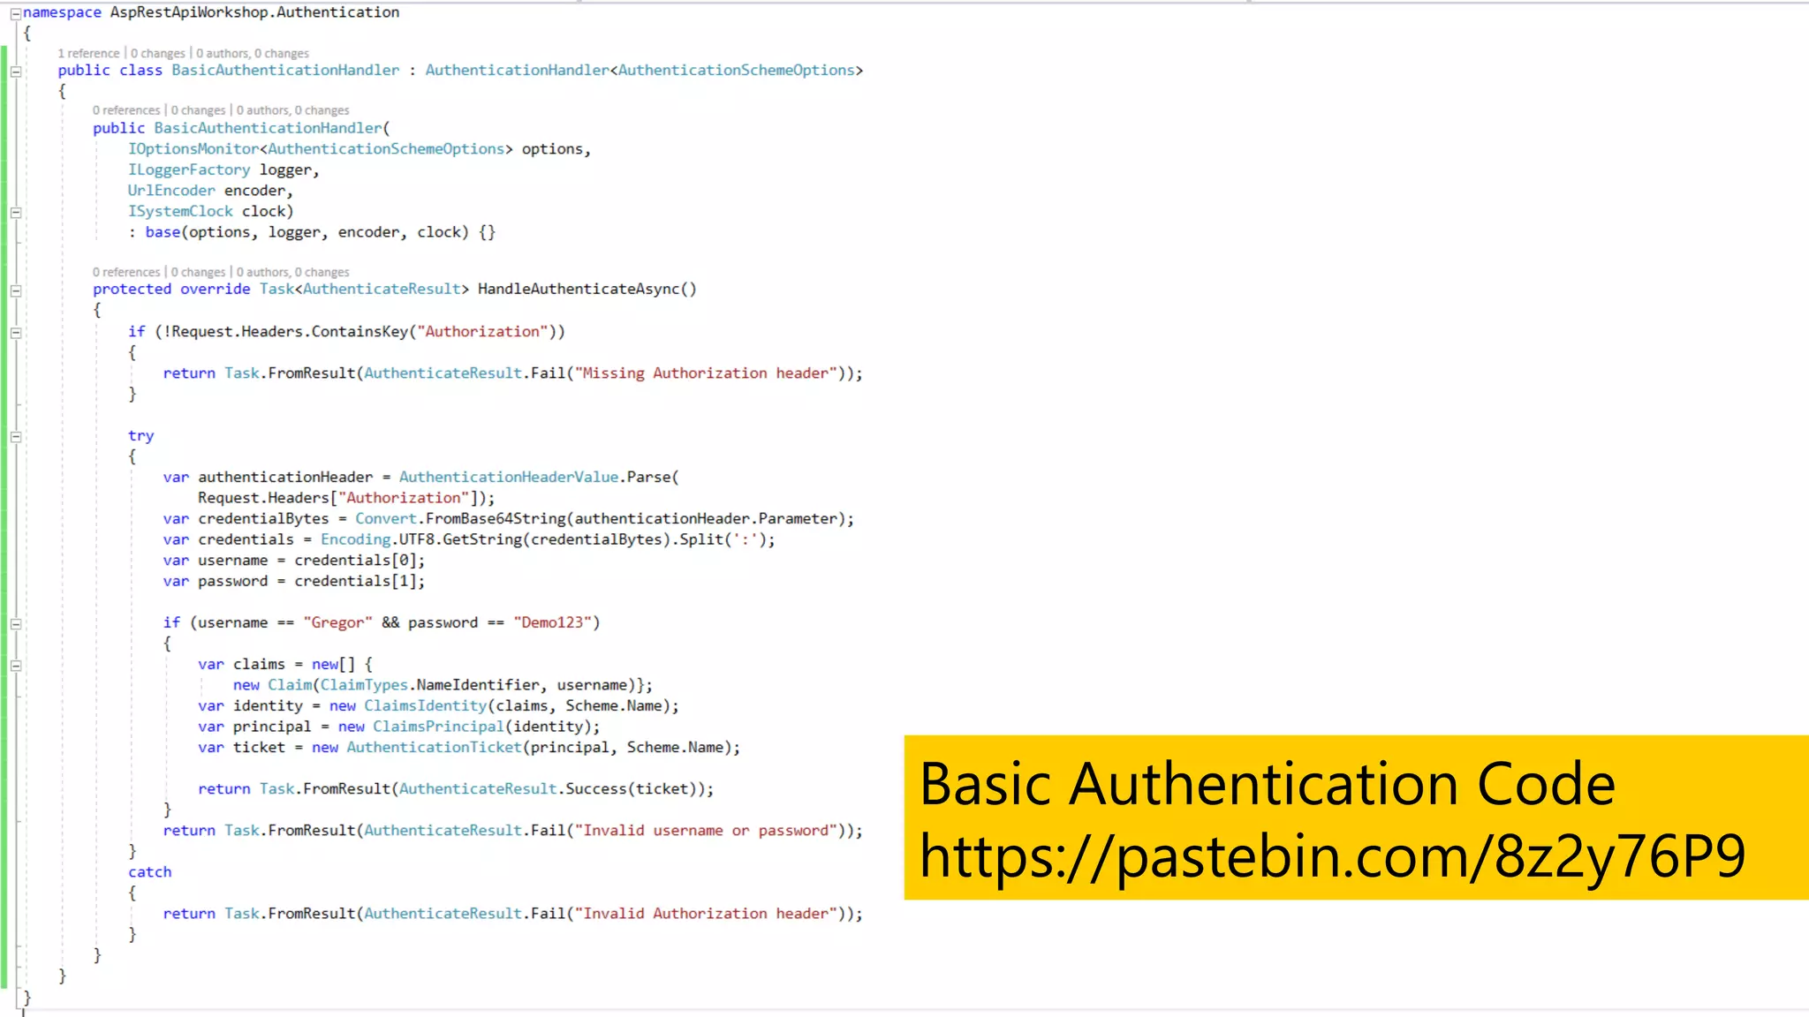The height and width of the screenshot is (1017, 1809).
Task: Open '0 authors, 0 changes' above HandleAuthenticateAsync
Action: point(292,273)
